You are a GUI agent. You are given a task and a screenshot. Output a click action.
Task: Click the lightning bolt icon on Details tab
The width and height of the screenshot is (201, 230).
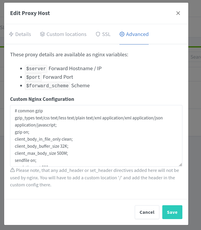(11, 34)
